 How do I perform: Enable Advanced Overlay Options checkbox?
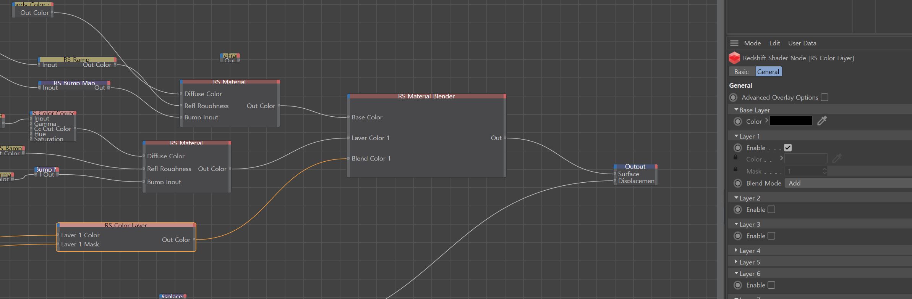tap(825, 97)
